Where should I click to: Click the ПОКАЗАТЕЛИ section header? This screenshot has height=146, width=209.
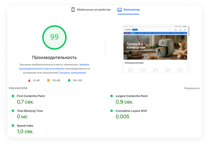click(18, 88)
